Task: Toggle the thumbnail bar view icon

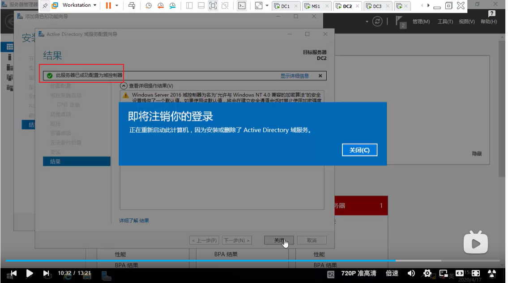Action: coord(201,5)
